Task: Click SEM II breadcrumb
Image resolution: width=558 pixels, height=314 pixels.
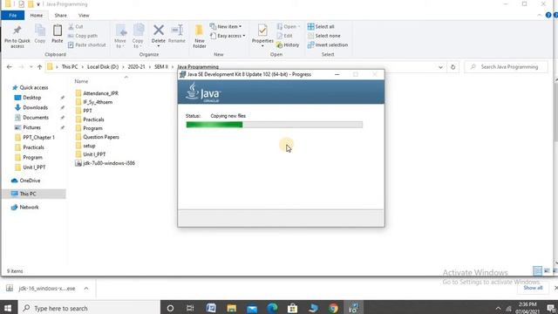Action: [x=160, y=67]
